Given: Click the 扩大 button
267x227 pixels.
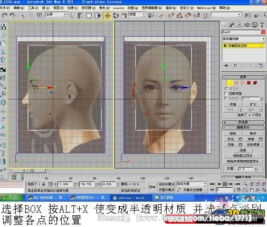Looking at the screenshot, I should click(x=253, y=104).
